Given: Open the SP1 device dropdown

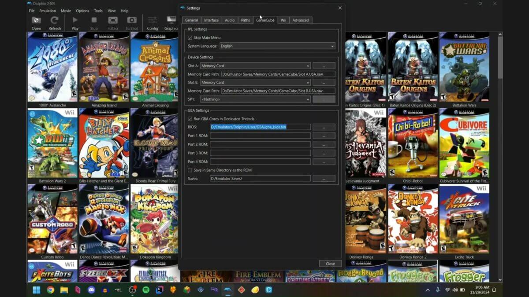Looking at the screenshot, I should click(x=255, y=99).
